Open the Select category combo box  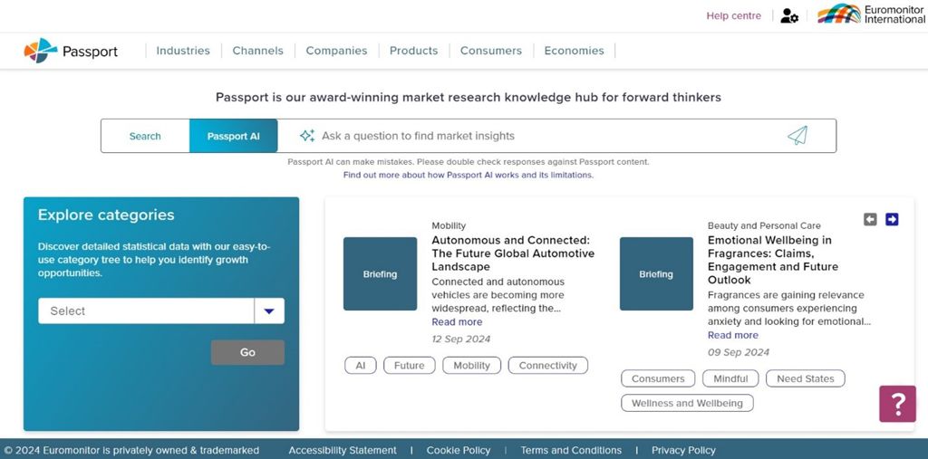(x=161, y=311)
